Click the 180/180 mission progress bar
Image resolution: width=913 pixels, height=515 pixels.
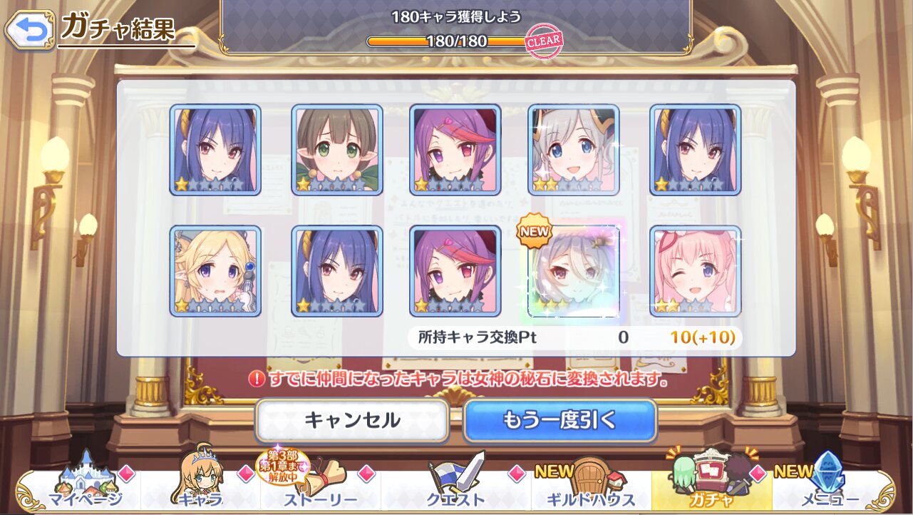(456, 41)
